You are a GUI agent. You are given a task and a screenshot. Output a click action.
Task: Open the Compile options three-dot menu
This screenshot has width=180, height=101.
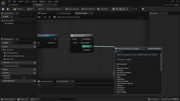click(x=24, y=9)
